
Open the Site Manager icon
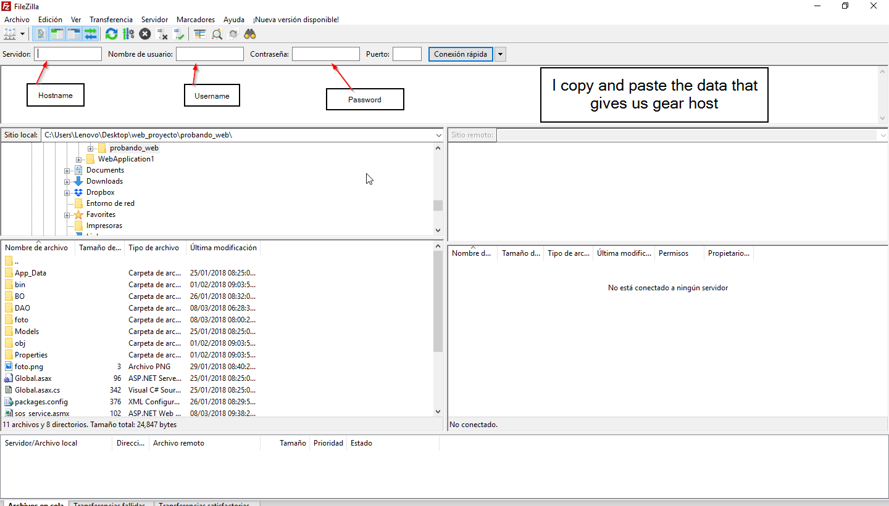pyautogui.click(x=10, y=34)
